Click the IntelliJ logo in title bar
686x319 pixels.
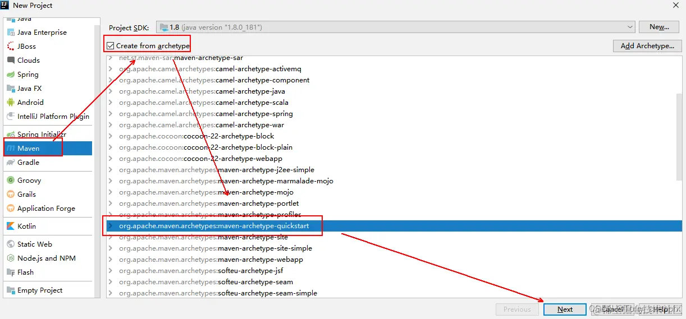tap(6, 5)
